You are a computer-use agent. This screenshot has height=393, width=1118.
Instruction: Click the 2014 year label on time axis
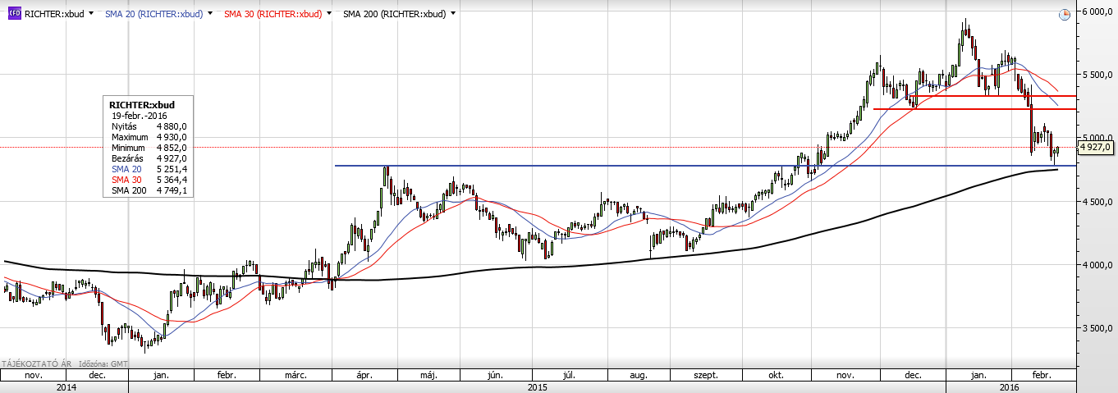click(66, 386)
